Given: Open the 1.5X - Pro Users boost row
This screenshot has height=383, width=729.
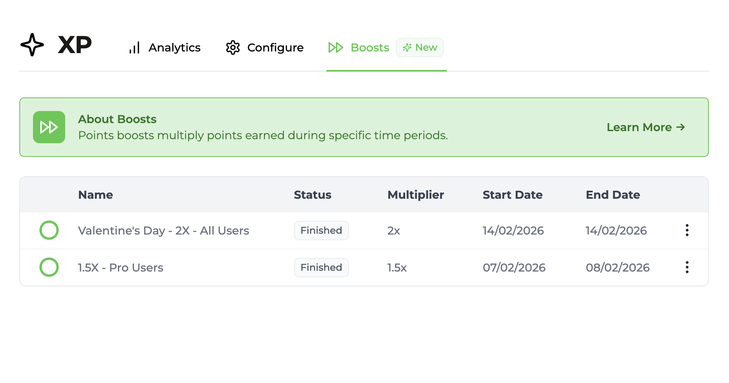Looking at the screenshot, I should [120, 268].
